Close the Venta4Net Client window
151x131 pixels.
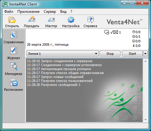click(x=142, y=3)
